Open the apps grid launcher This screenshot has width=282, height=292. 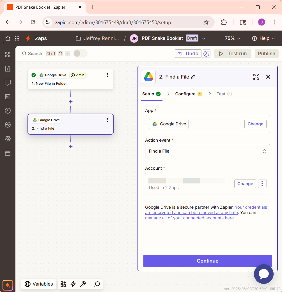(17, 38)
